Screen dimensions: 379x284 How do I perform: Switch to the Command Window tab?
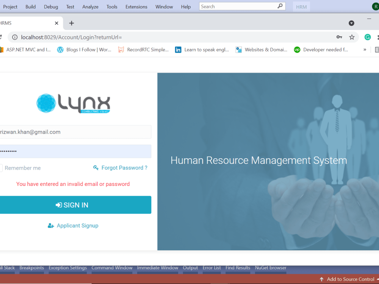[112, 268]
